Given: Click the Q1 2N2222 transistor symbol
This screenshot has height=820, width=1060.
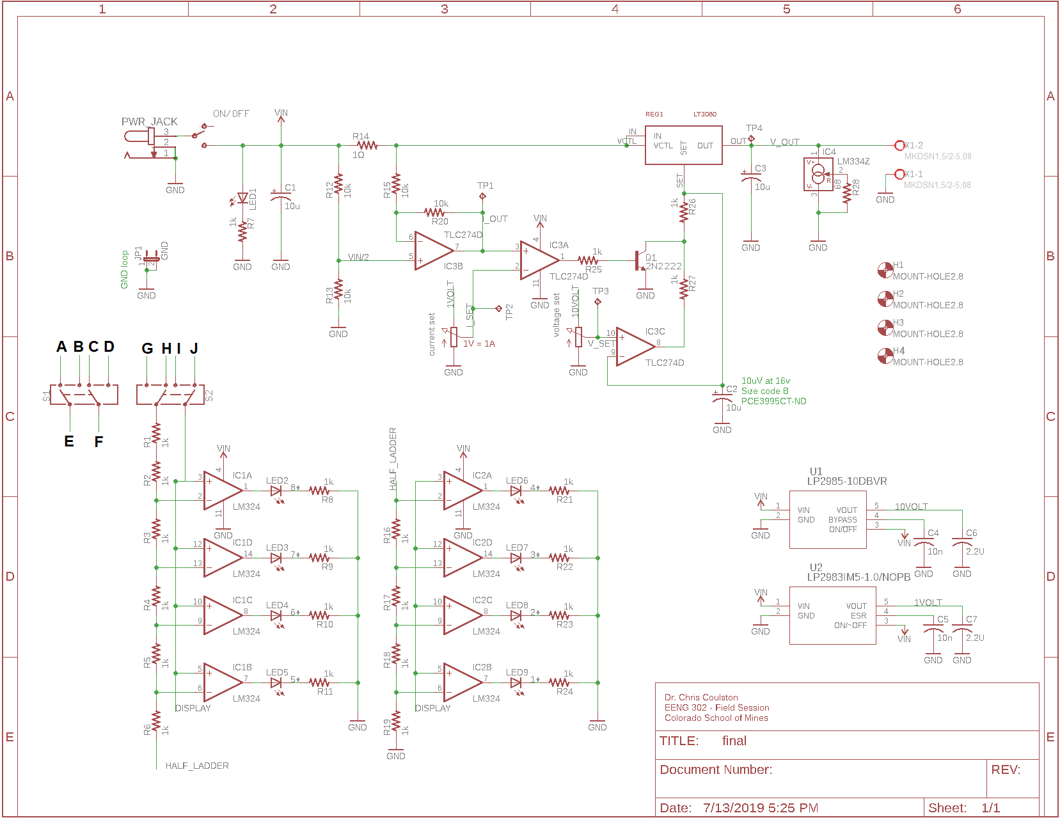Looking at the screenshot, I should (641, 260).
